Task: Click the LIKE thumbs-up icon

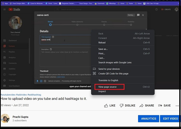Action: pyautogui.click(x=106, y=105)
